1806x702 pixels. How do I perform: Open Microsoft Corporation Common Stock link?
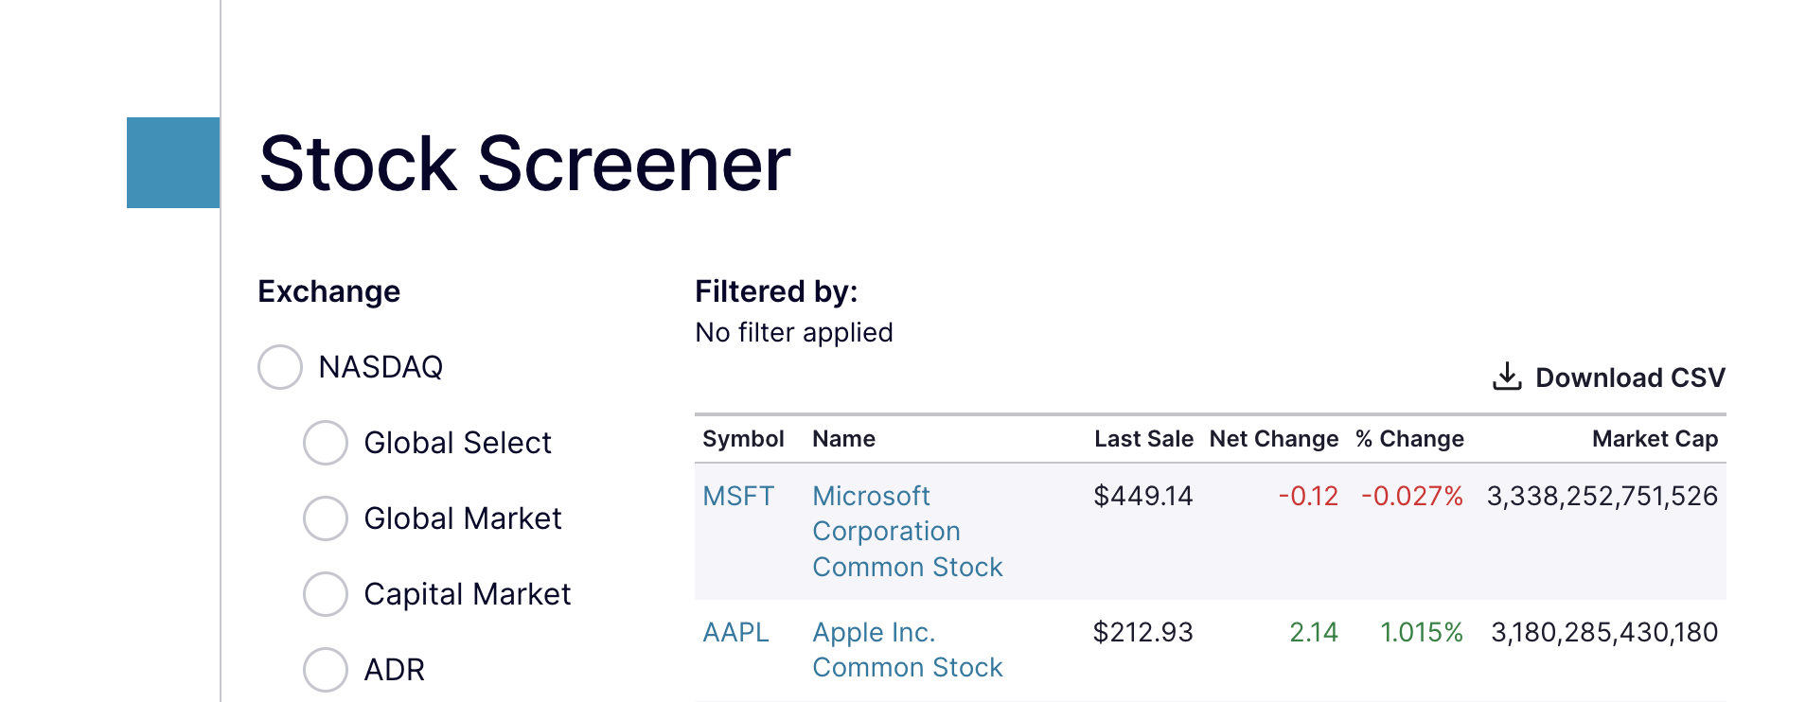pyautogui.click(x=907, y=531)
